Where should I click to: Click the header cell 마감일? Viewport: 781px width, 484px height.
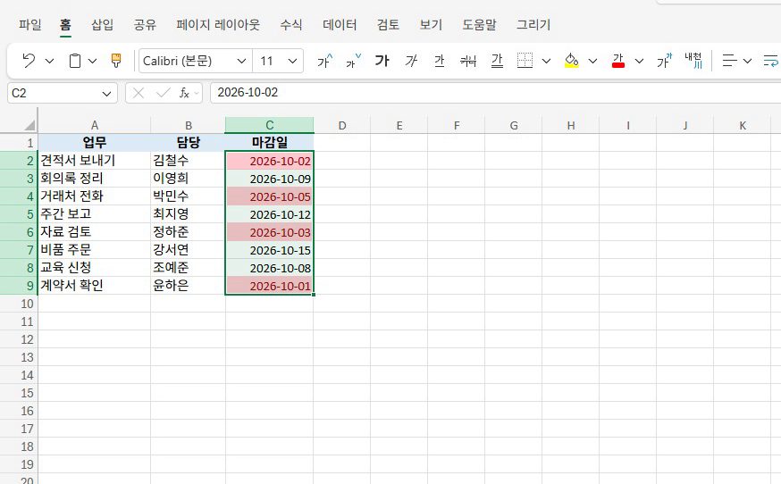270,143
